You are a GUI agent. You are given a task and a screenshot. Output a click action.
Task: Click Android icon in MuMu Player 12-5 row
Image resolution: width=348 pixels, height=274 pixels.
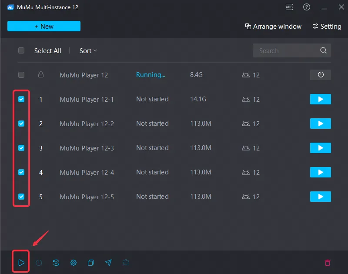245,197
